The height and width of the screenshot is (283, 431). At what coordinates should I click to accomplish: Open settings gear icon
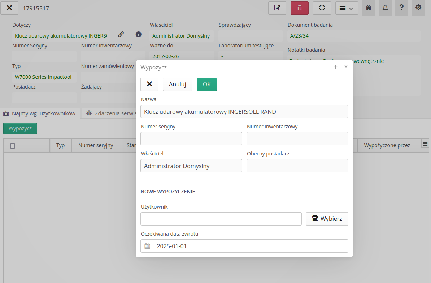tap(418, 8)
